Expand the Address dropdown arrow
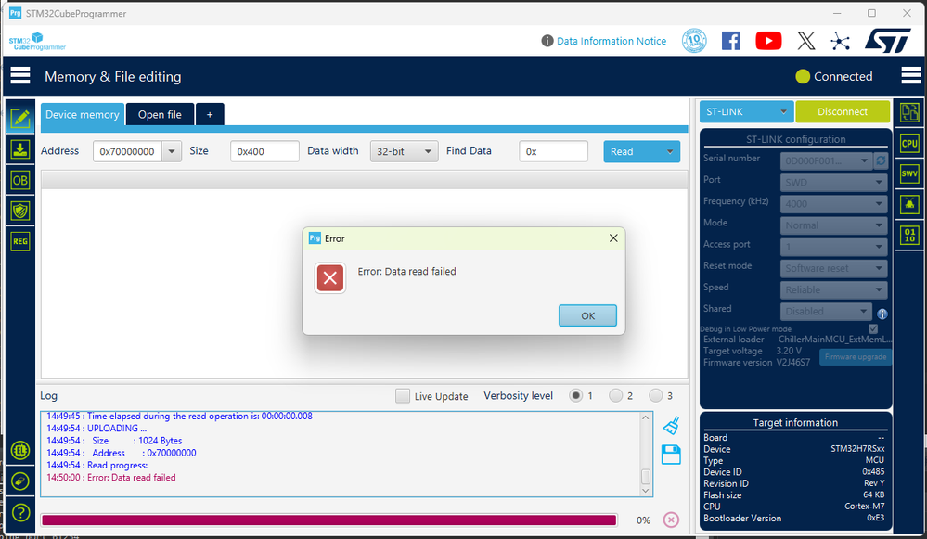Screen dimensions: 927x539 coord(172,151)
